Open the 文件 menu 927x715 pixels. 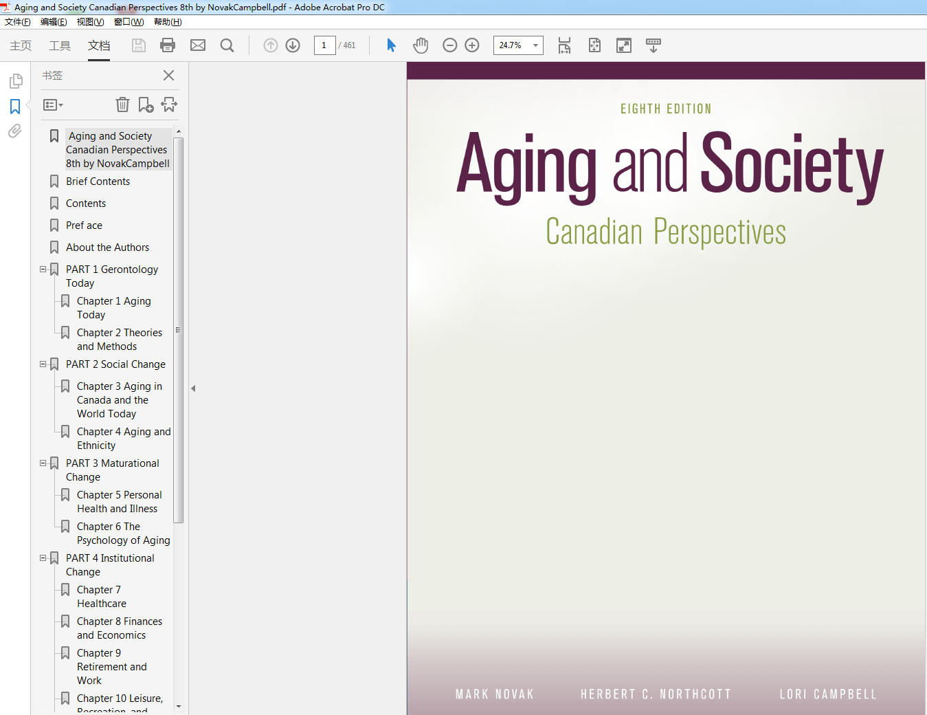click(x=18, y=22)
